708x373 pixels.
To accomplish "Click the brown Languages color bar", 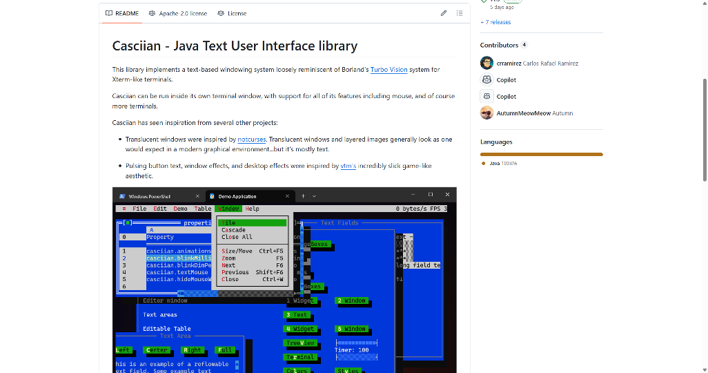I will pos(541,154).
